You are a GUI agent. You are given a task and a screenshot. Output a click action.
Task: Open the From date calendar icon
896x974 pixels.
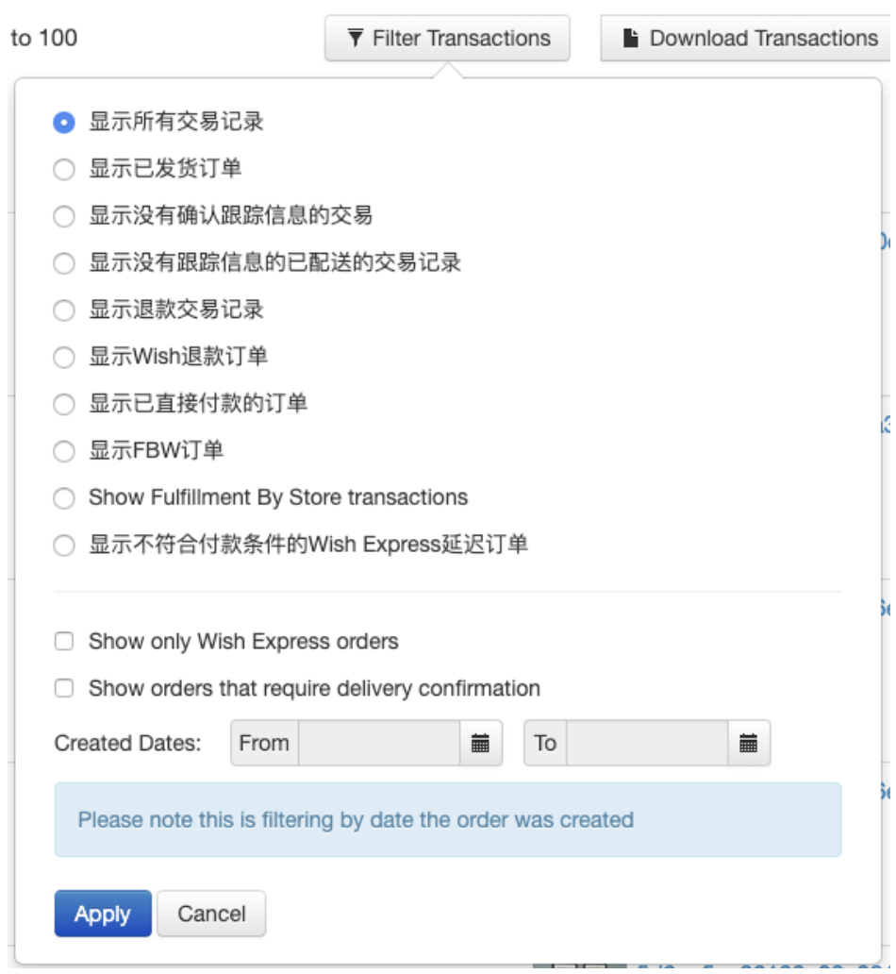point(481,742)
